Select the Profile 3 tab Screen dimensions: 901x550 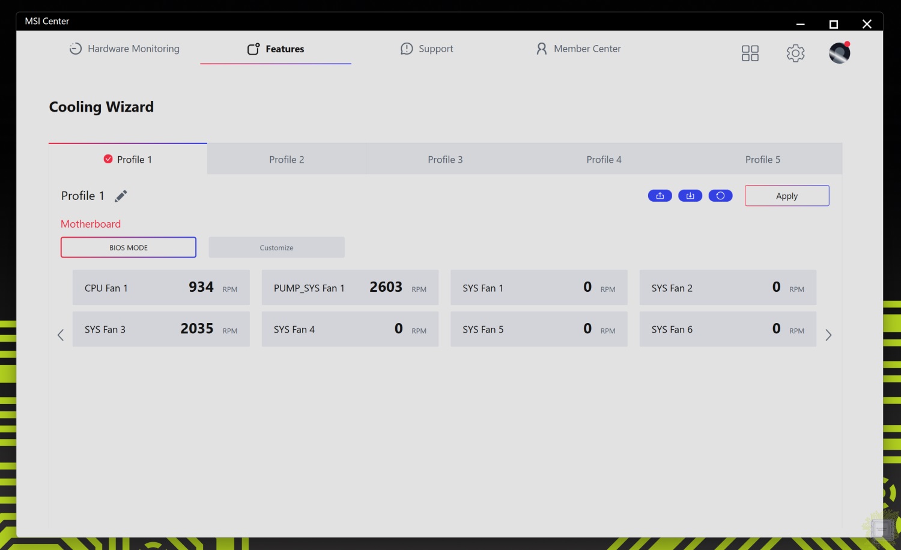tap(445, 160)
